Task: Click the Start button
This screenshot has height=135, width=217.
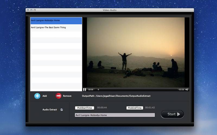Action: pos(173,114)
